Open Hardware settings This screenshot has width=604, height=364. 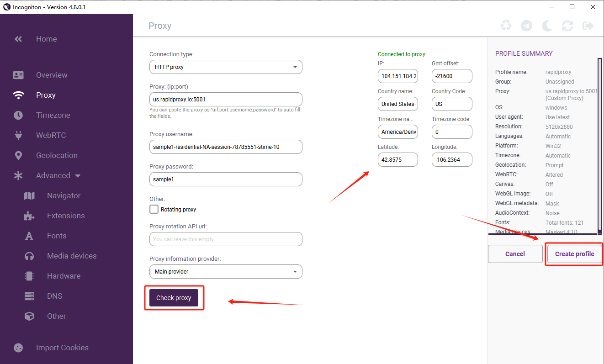coord(64,276)
